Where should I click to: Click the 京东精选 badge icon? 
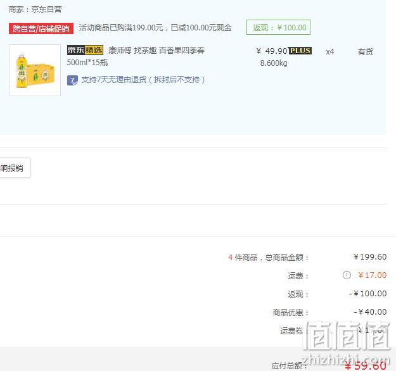(85, 50)
